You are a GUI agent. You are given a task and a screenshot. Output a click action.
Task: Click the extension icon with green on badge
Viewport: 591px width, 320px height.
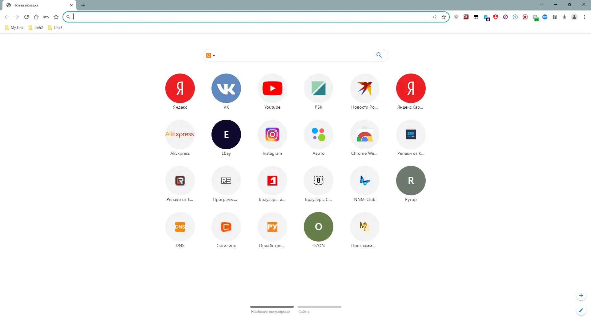(x=536, y=17)
